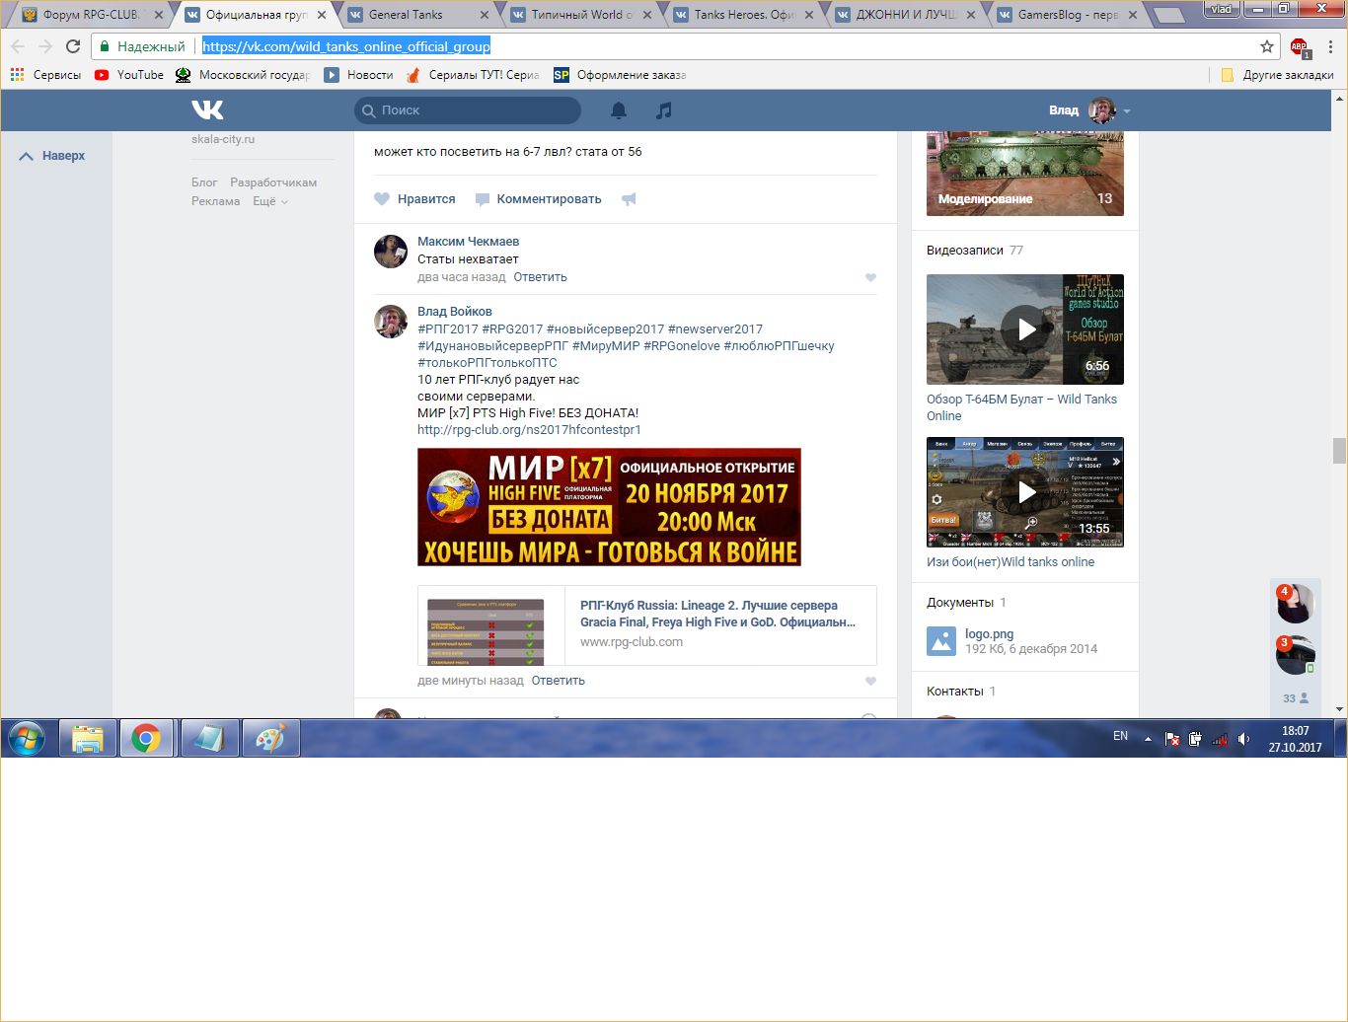The image size is (1348, 1022).
Task: Go back with the browser back arrow
Action: [x=18, y=46]
